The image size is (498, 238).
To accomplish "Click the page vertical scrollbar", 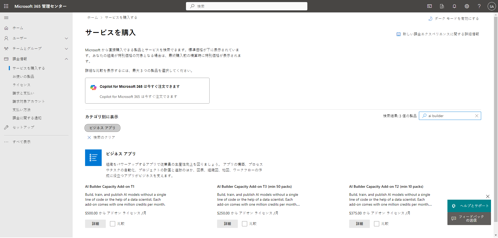I will click(x=496, y=119).
